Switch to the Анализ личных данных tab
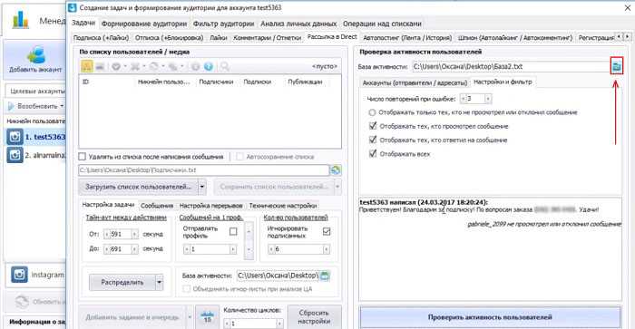 (x=298, y=24)
